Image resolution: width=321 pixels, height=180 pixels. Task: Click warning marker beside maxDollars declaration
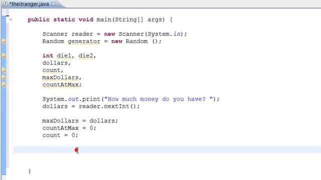point(4,77)
